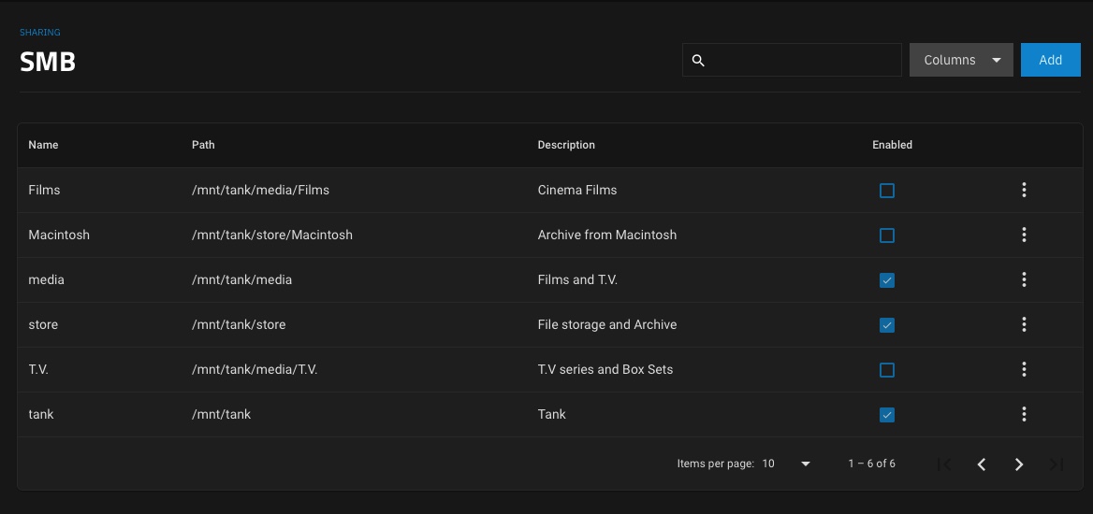The image size is (1093, 514).
Task: Click the T.V series and Box Sets description
Action: [605, 369]
